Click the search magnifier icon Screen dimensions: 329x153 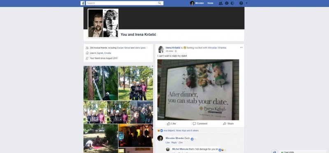point(160,3)
